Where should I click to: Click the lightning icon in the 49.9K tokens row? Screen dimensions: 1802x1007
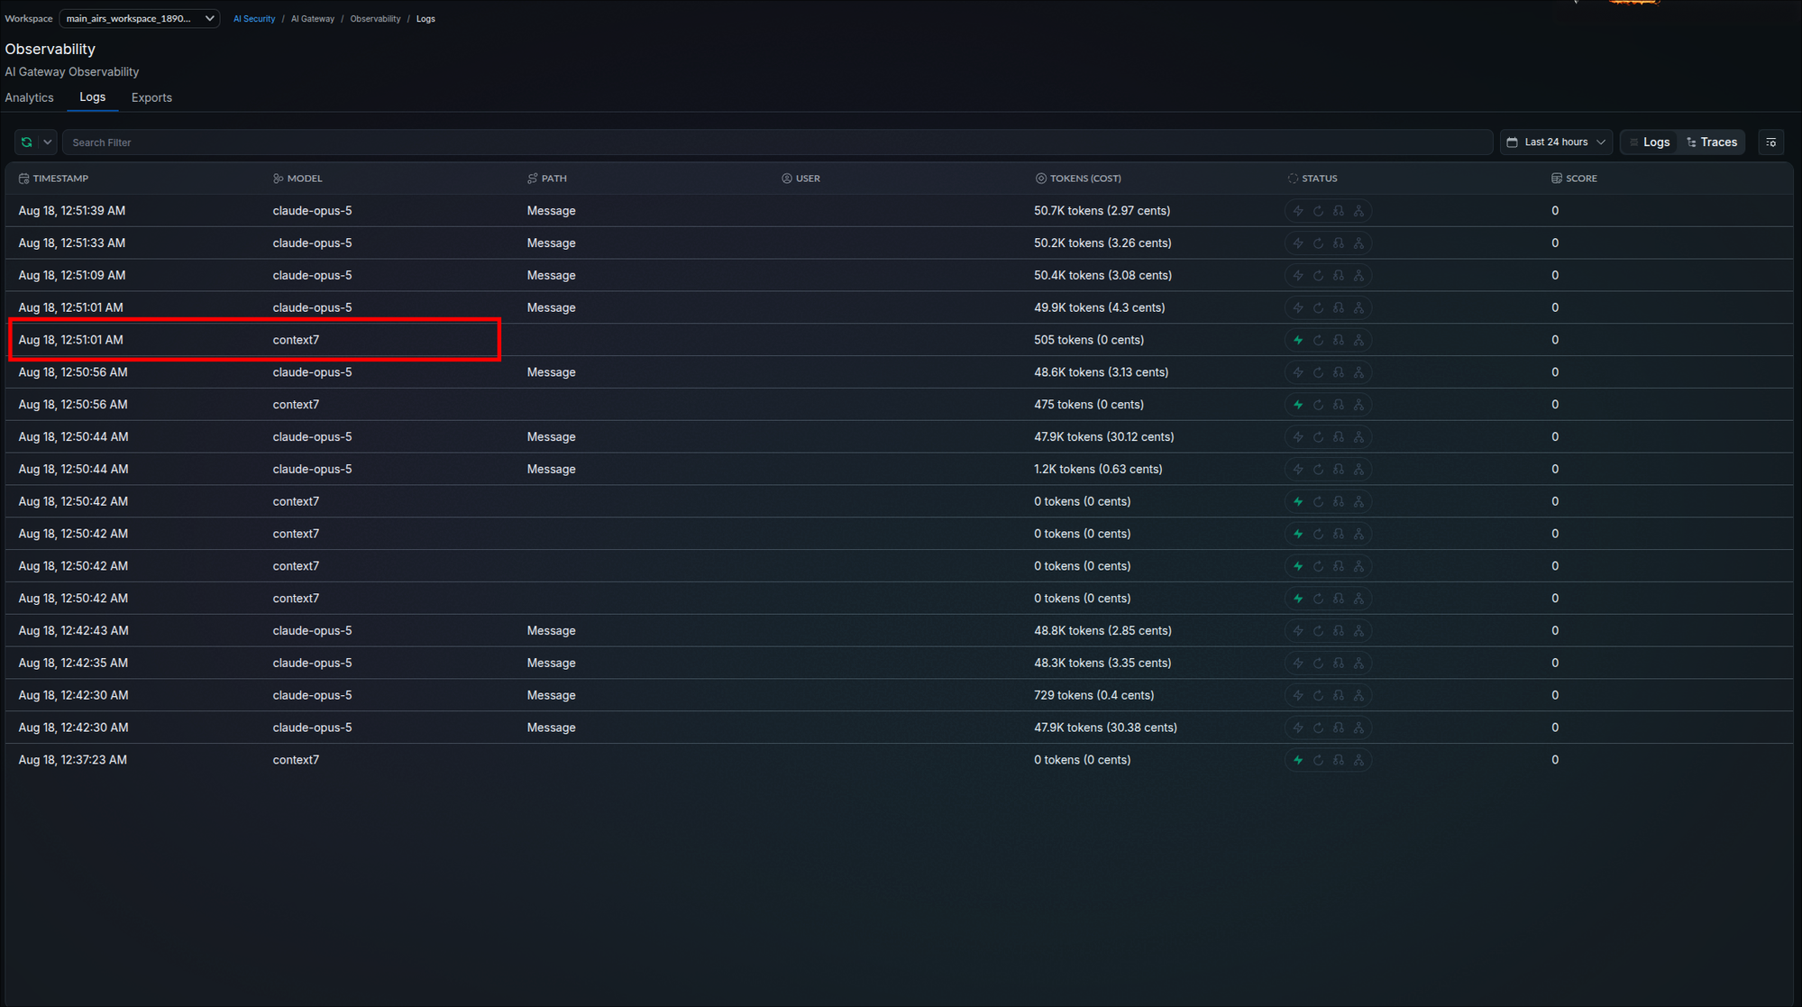click(1298, 307)
